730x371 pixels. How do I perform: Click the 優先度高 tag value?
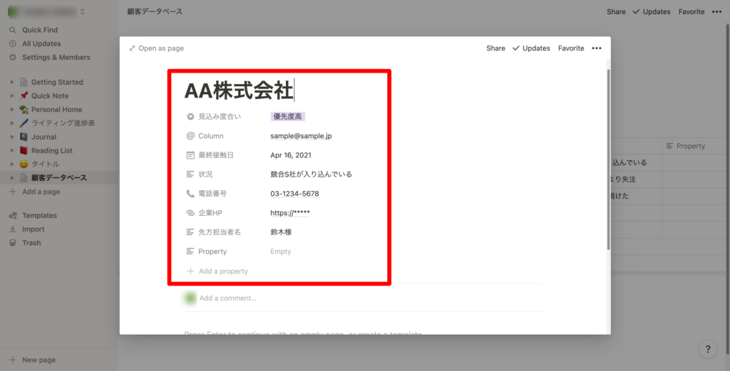(x=288, y=117)
